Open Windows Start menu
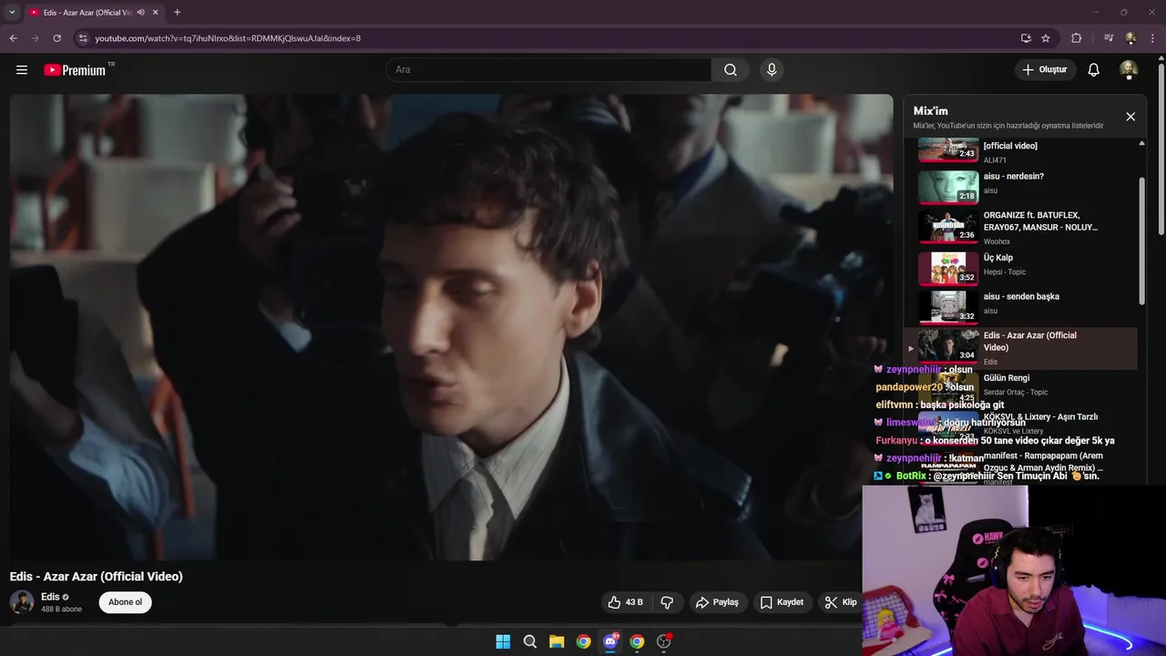This screenshot has height=656, width=1166. coord(503,641)
